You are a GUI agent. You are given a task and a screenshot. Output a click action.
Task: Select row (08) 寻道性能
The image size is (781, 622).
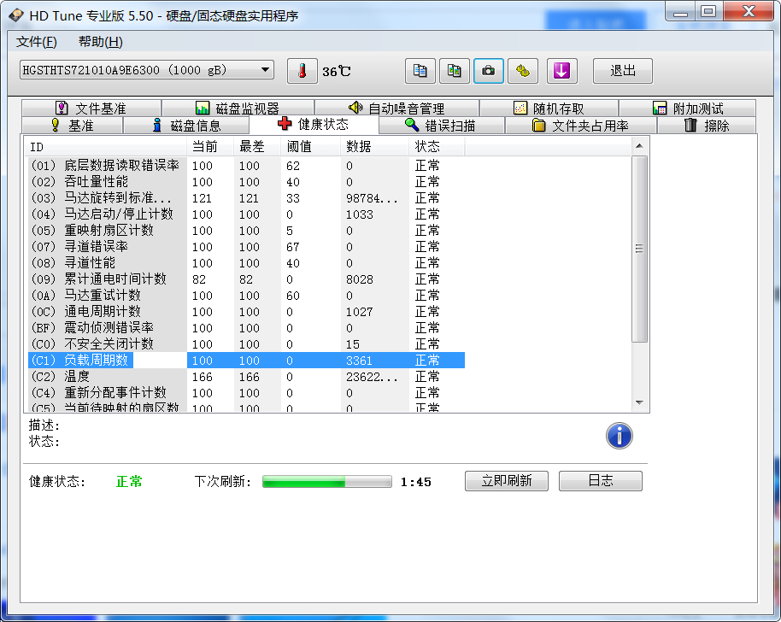pyautogui.click(x=247, y=263)
